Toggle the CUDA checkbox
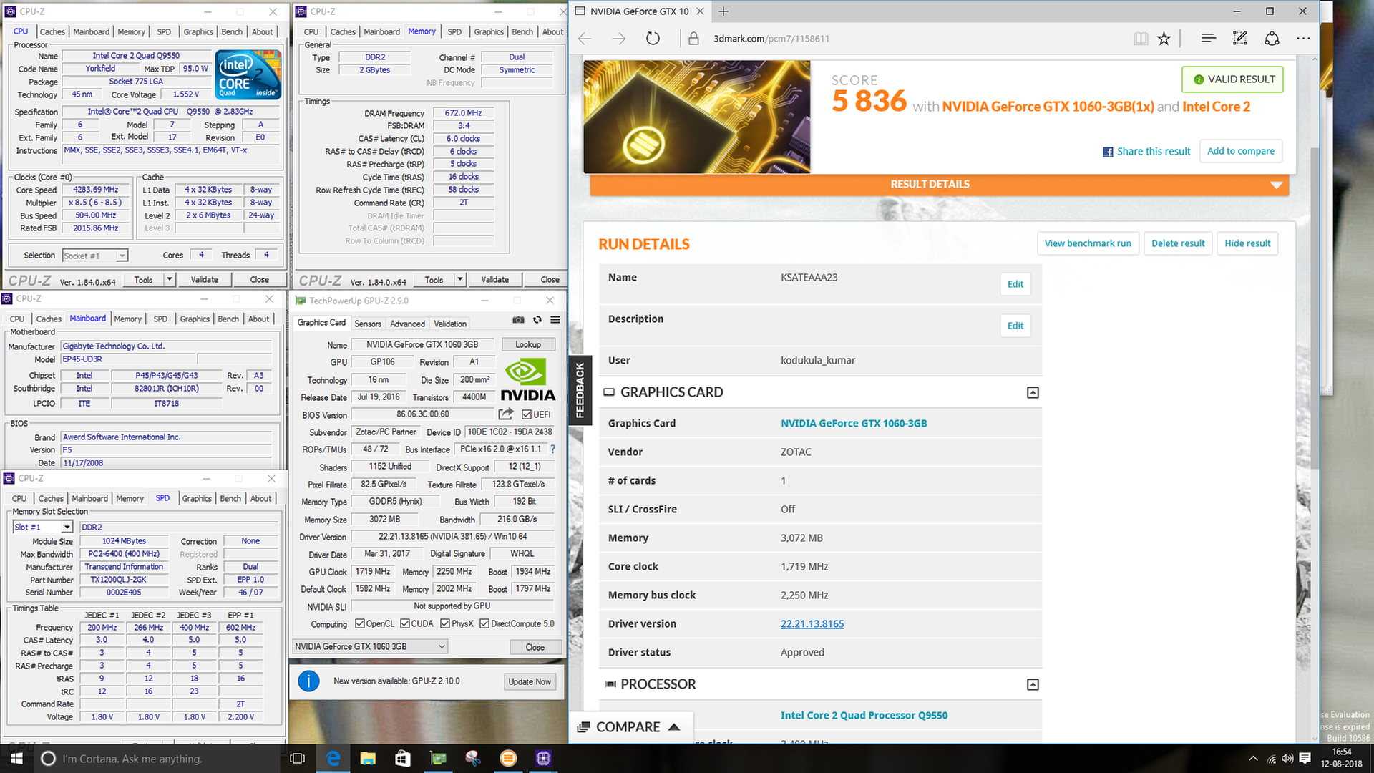1374x773 pixels. [405, 623]
